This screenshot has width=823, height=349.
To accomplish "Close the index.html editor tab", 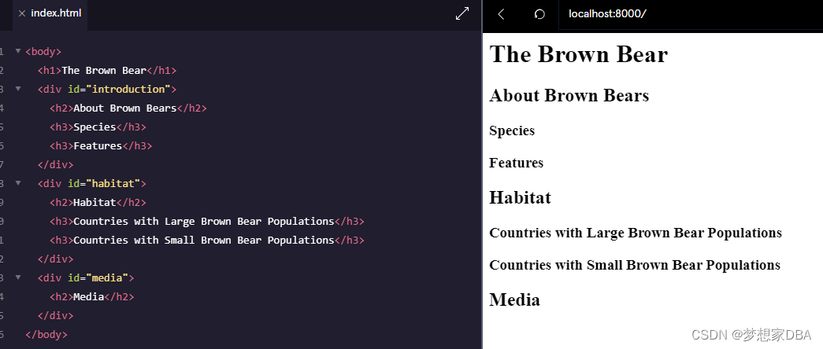I will pos(21,13).
